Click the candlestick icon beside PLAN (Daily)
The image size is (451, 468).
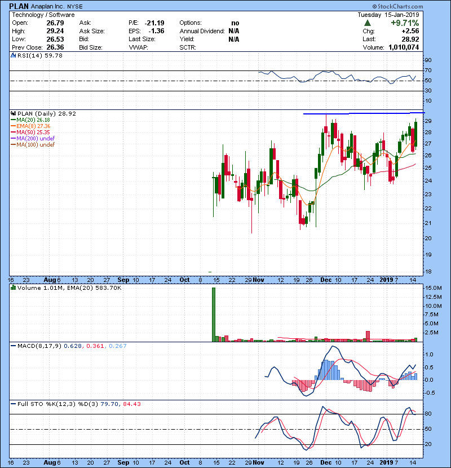(14, 113)
